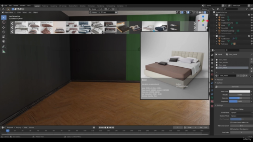Jump to timeline start frame

coord(100,127)
